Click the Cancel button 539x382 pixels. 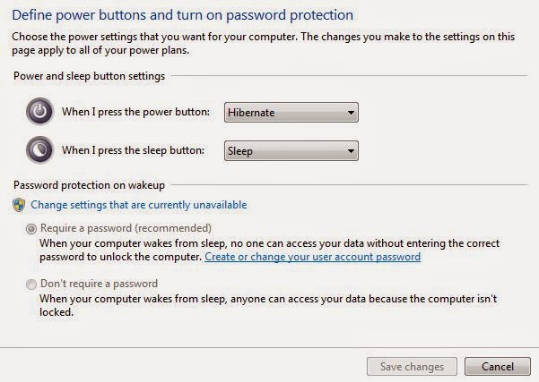(497, 366)
